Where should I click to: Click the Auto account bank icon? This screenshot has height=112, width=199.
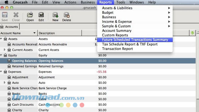(9, 83)
